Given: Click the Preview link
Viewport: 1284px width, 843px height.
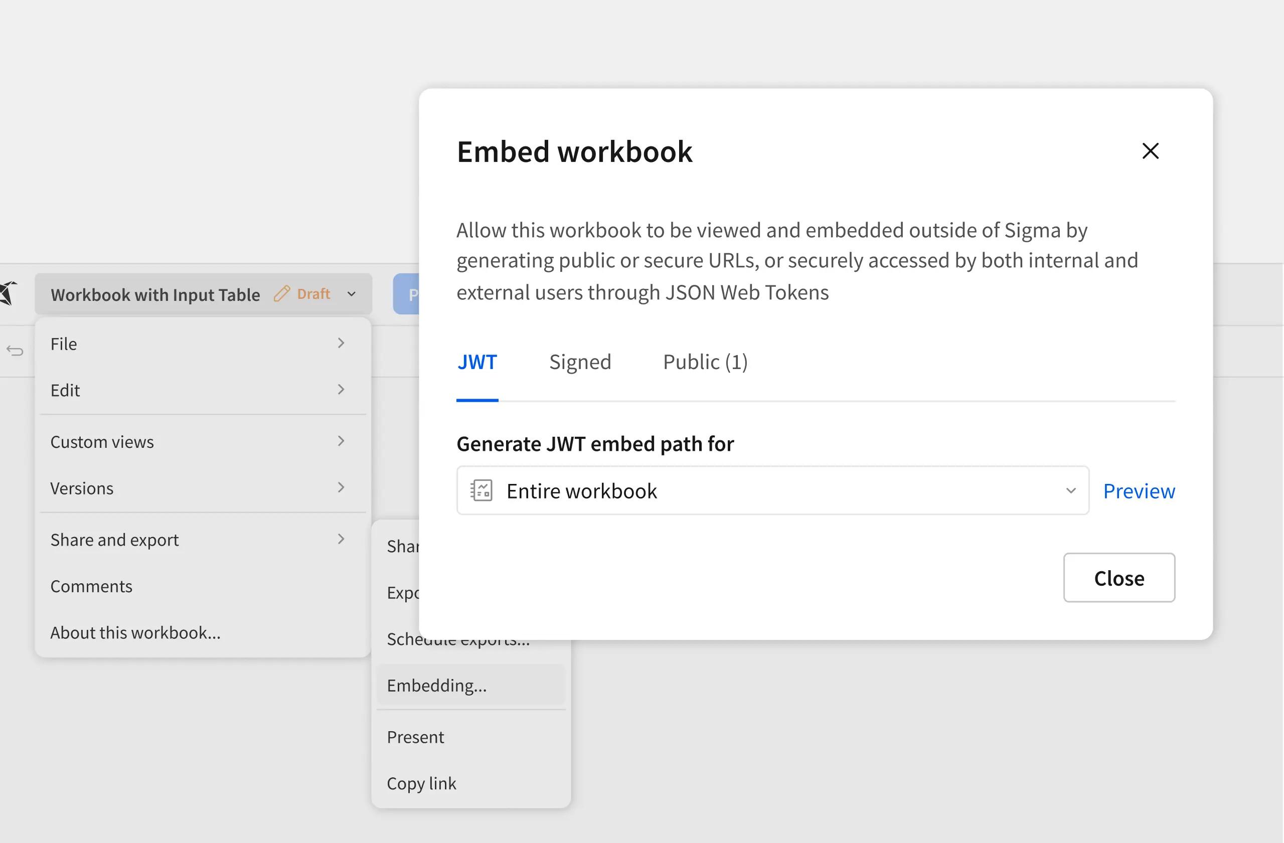Looking at the screenshot, I should coord(1139,491).
